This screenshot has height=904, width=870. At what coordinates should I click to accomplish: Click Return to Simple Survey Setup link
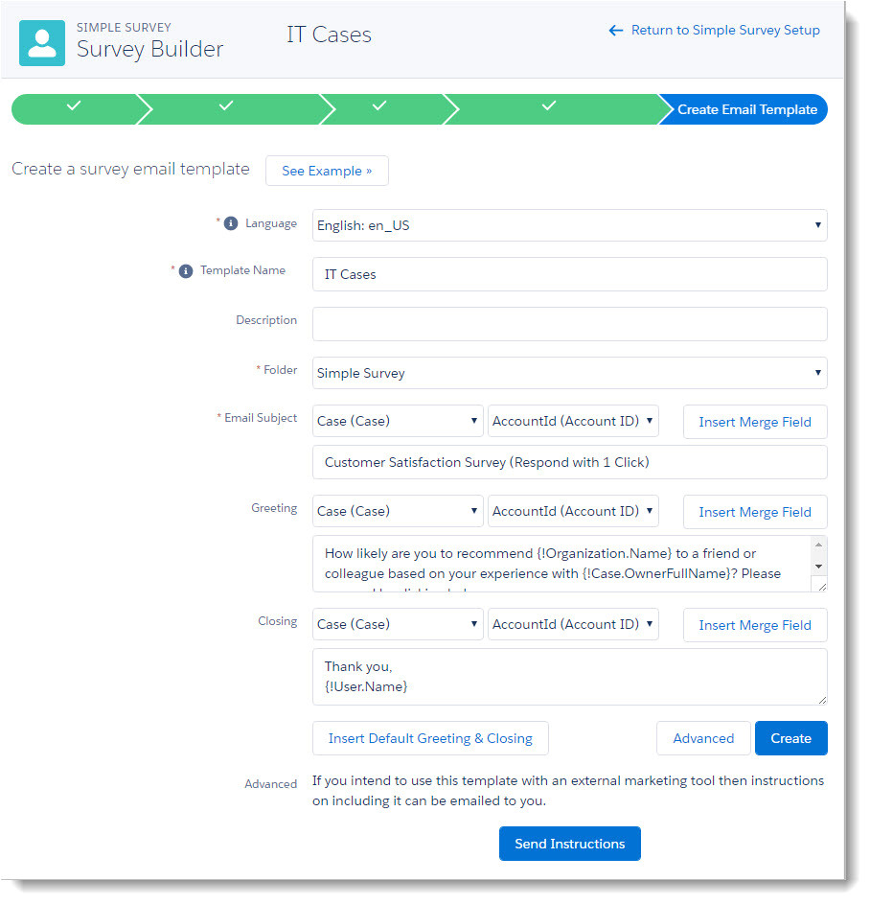click(715, 30)
